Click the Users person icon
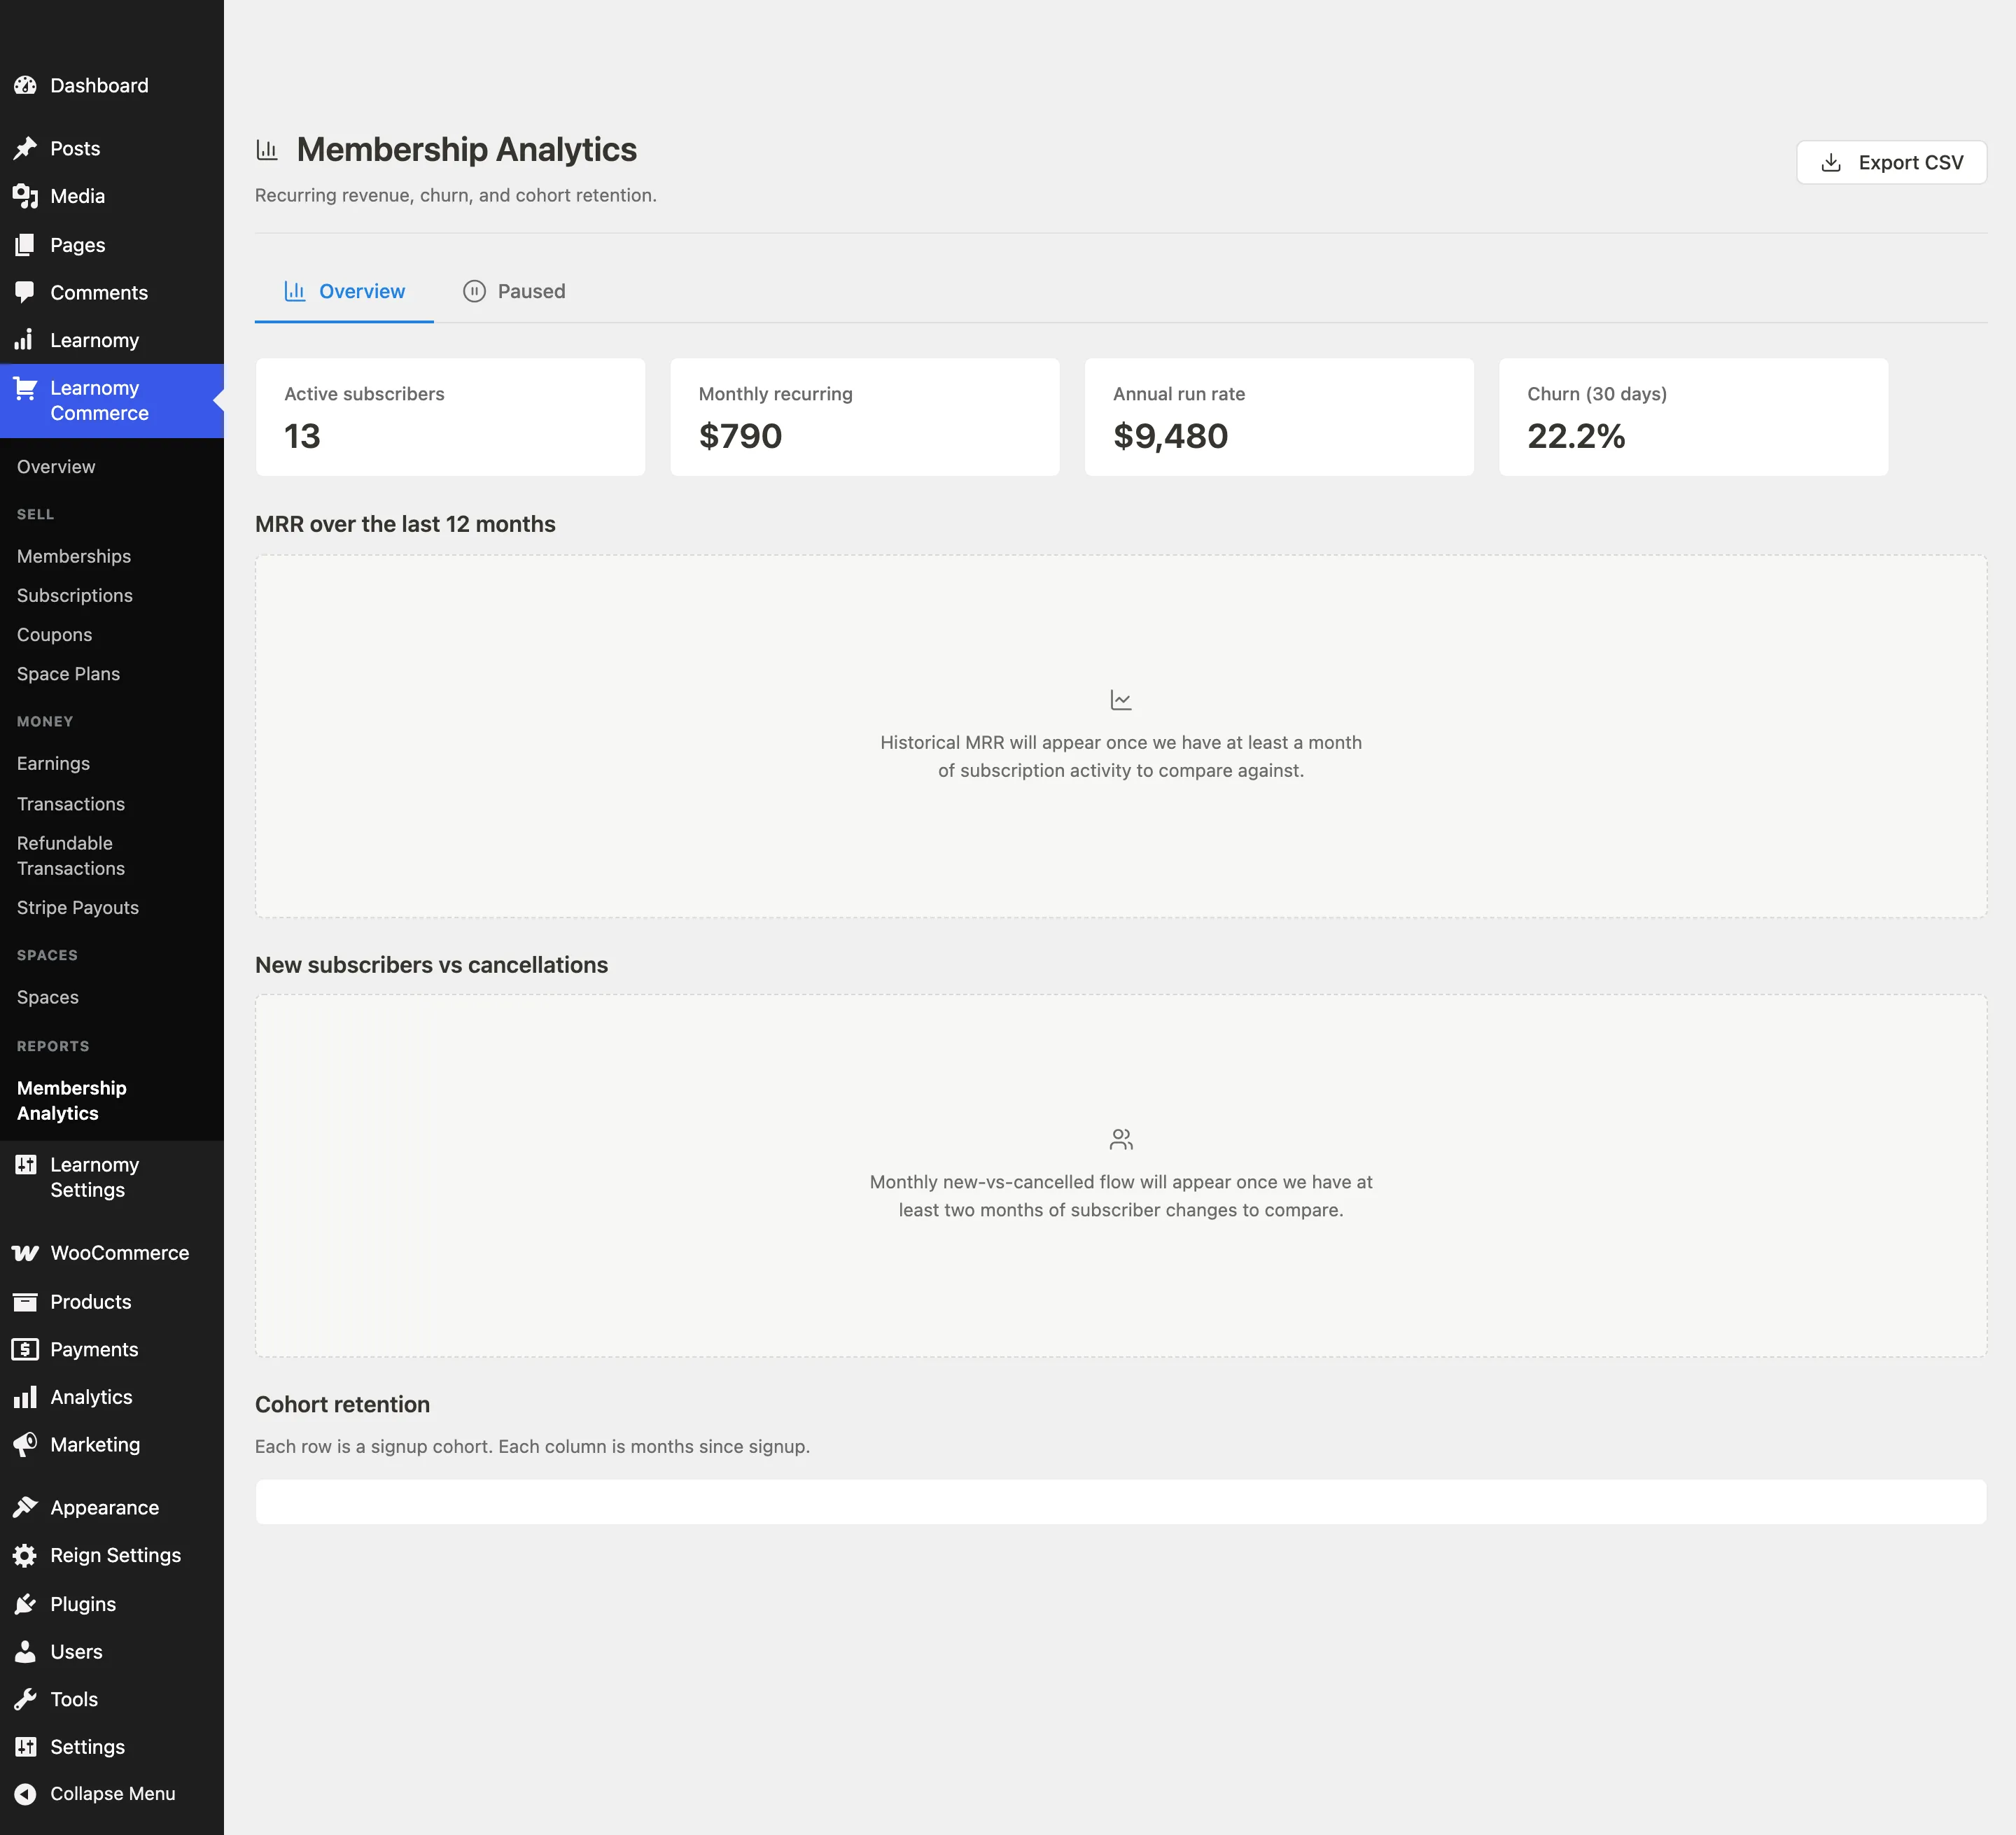The width and height of the screenshot is (2016, 1835). (25, 1652)
